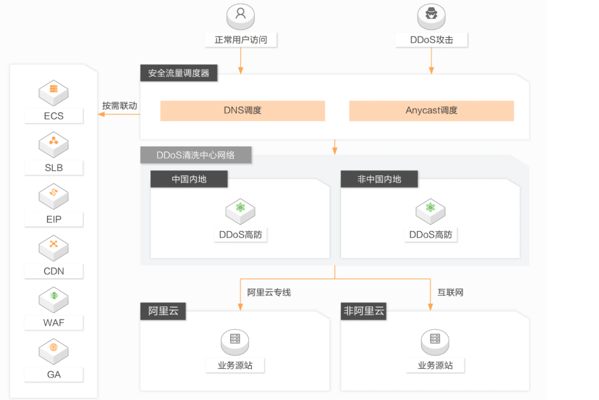This screenshot has width=599, height=400.
Task: Click the 业务源站 server icon under 非阿里云
Action: 435,342
